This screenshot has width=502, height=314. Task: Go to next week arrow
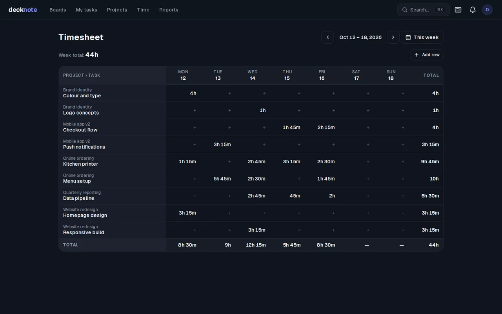pyautogui.click(x=393, y=37)
